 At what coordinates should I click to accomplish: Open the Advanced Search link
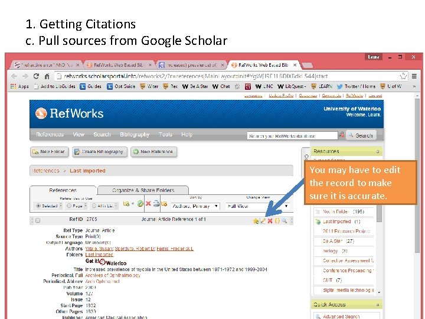coord(341,316)
